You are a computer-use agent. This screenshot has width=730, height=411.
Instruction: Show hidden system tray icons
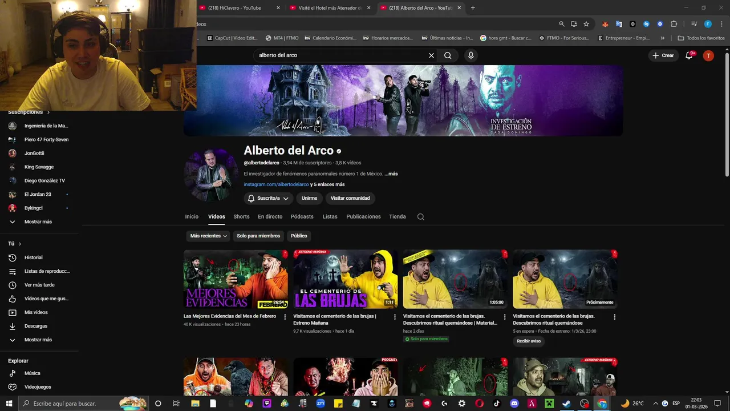pos(655,404)
